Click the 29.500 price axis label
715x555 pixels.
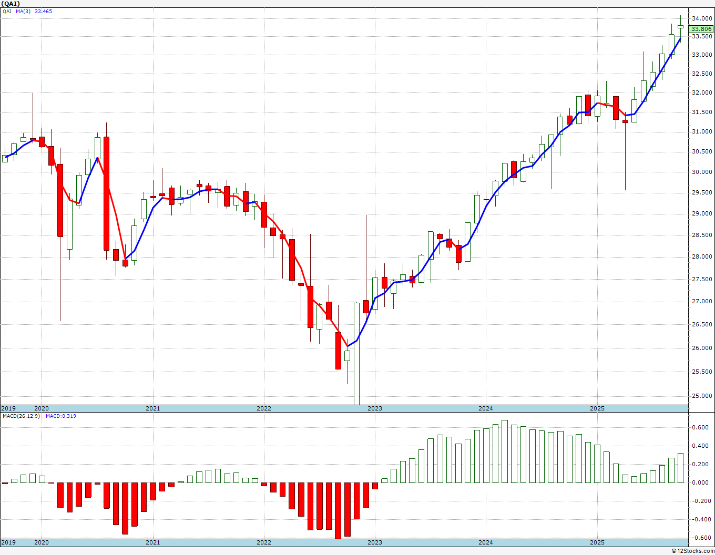[702, 192]
